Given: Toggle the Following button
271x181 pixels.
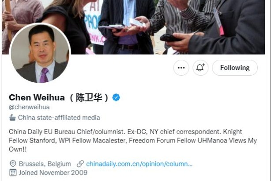Looking at the screenshot, I should (235, 68).
